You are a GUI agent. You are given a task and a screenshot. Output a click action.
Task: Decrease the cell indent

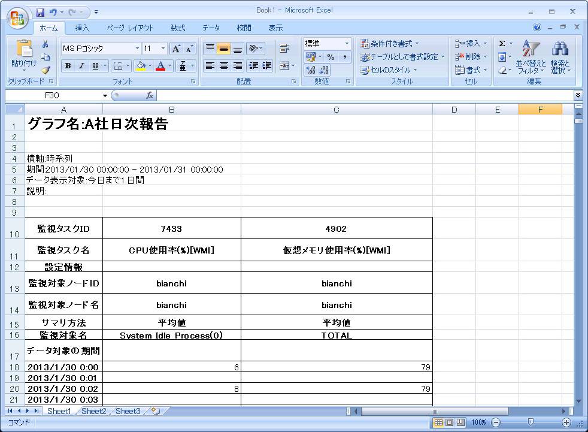[x=253, y=66]
